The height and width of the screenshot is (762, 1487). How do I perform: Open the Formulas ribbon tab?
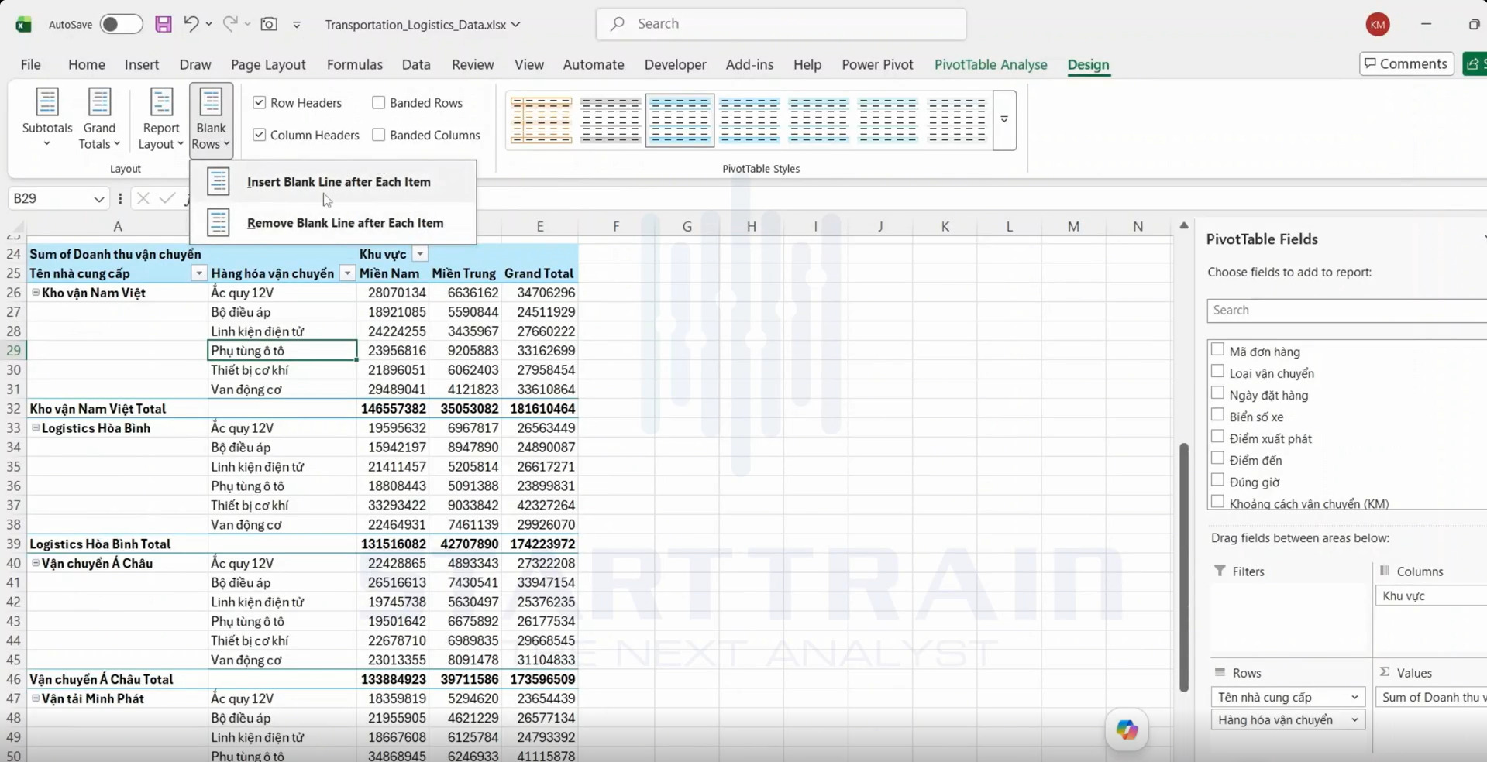pos(354,65)
